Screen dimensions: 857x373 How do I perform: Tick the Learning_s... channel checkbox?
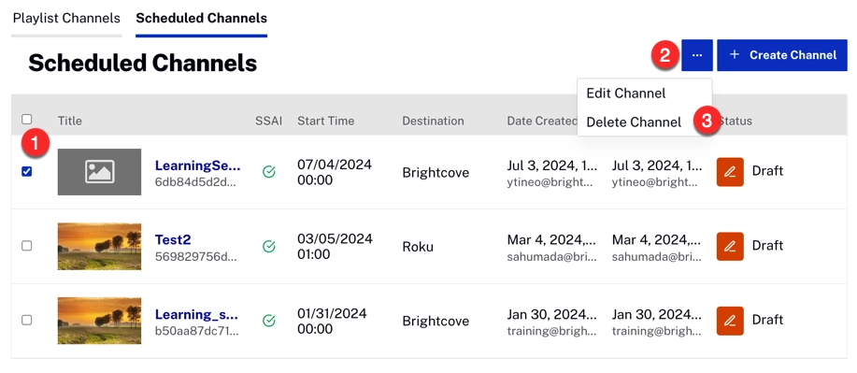coord(27,321)
